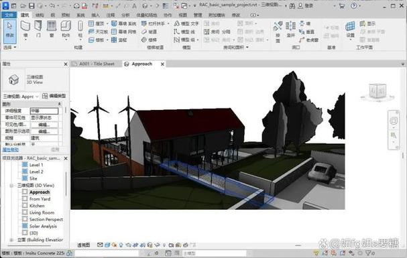This screenshot has height=258, width=407.
Task: Select the 门 (Door) tool icon
Action: tap(38, 26)
